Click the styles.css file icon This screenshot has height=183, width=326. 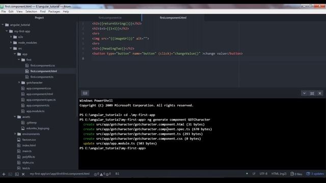(x=19, y=163)
